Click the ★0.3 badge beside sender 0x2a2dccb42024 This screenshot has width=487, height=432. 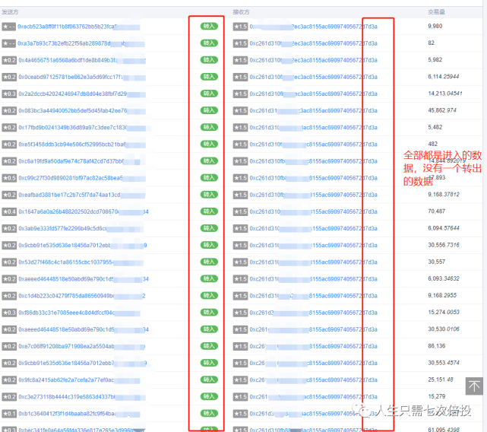tap(9, 94)
